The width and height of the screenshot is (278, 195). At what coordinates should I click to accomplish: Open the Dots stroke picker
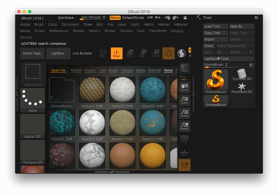point(33,100)
